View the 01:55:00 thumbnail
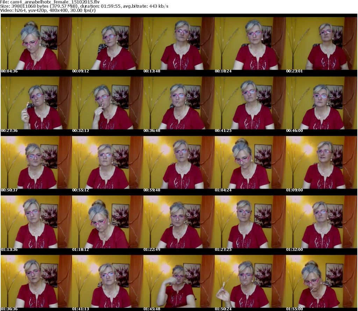The height and width of the screenshot is (311, 358). [x=322, y=281]
